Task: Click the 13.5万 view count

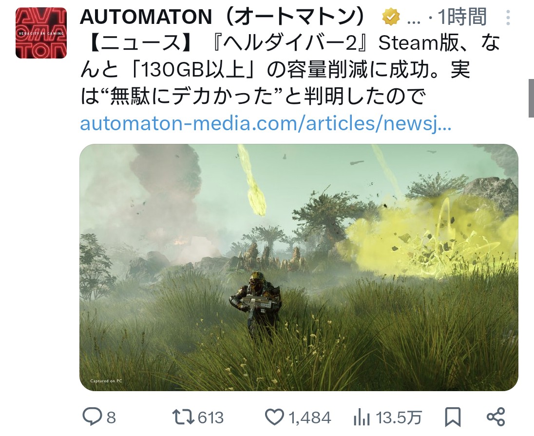Action: point(399,417)
